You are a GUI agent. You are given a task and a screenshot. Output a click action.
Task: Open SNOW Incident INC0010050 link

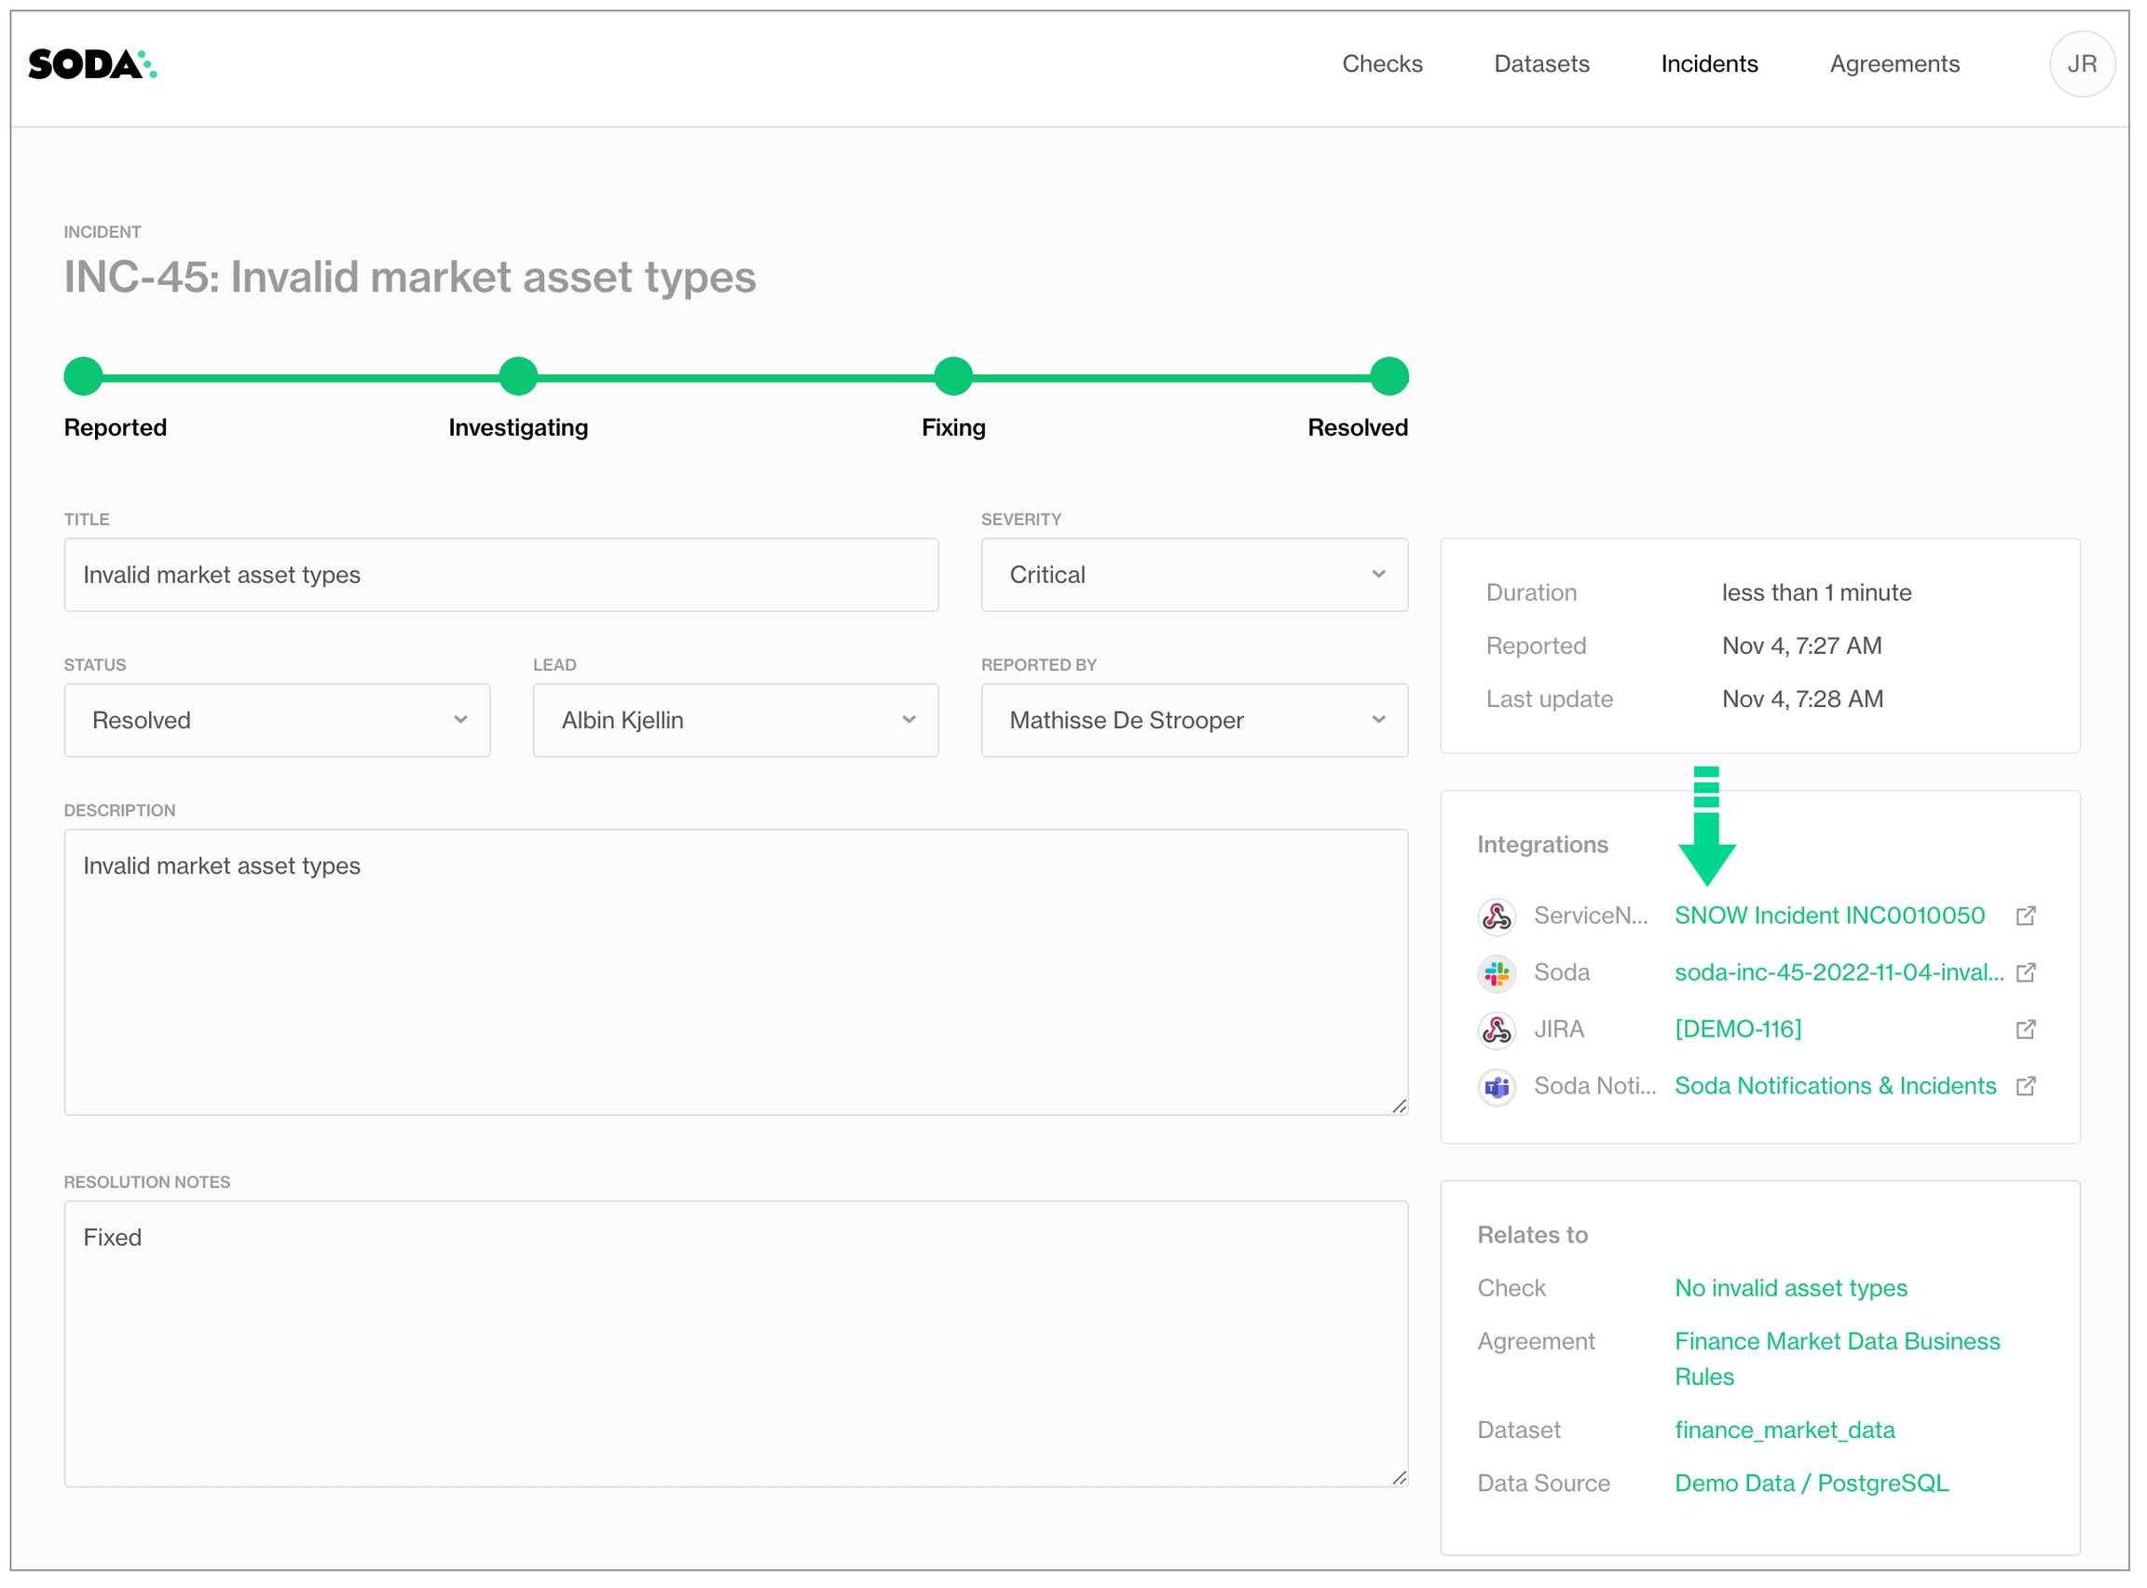click(1830, 916)
